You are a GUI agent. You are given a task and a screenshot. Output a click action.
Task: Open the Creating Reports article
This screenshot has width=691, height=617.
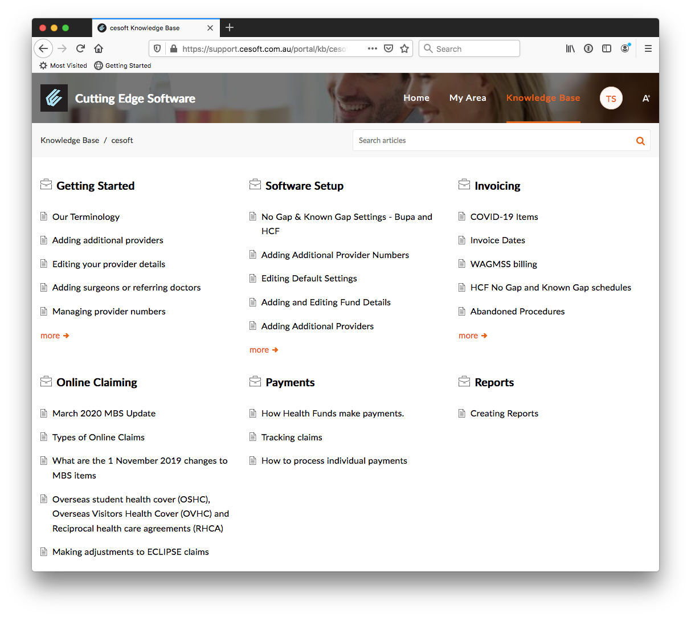click(504, 414)
